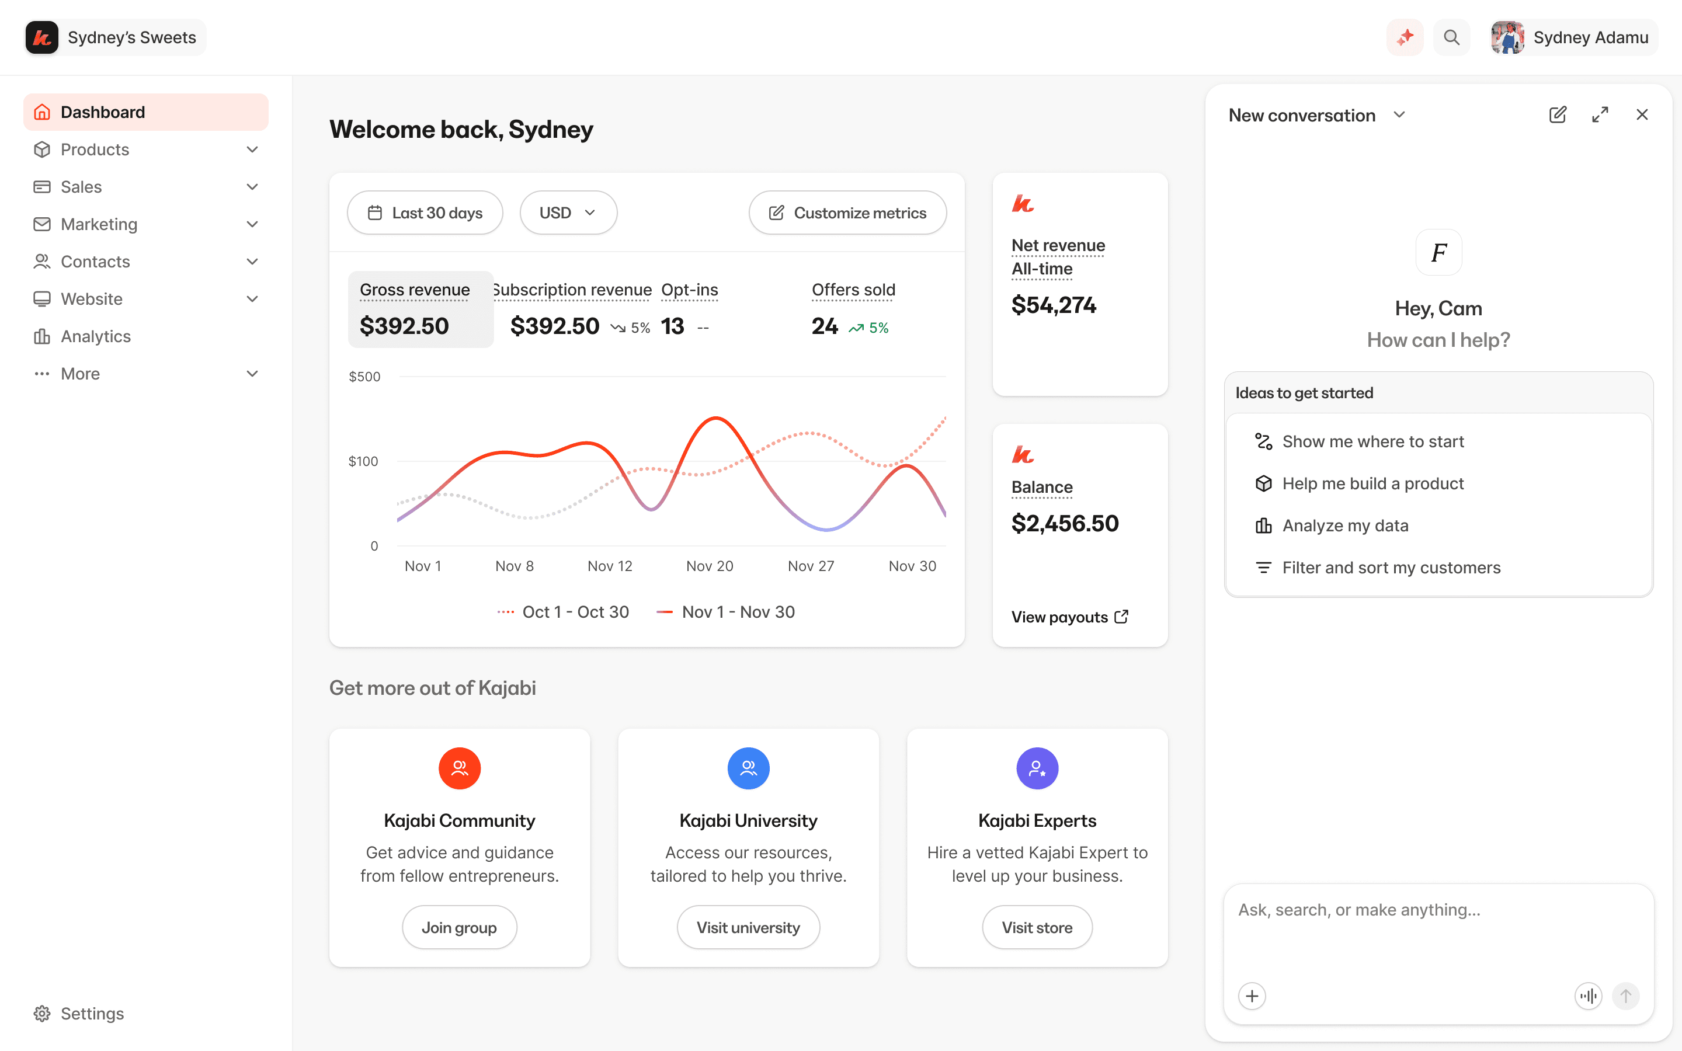
Task: Click the Nov 20 chart marker
Action: pos(710,566)
